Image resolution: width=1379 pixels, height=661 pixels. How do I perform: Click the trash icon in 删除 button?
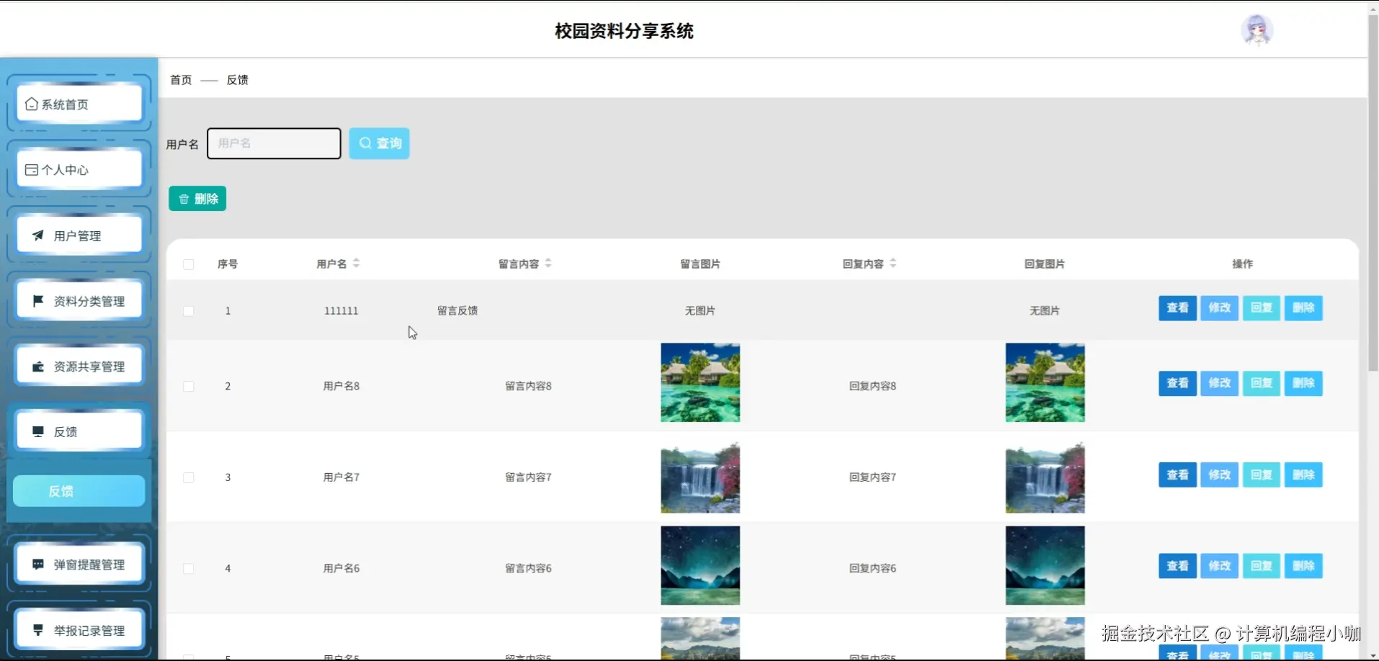[x=184, y=199]
